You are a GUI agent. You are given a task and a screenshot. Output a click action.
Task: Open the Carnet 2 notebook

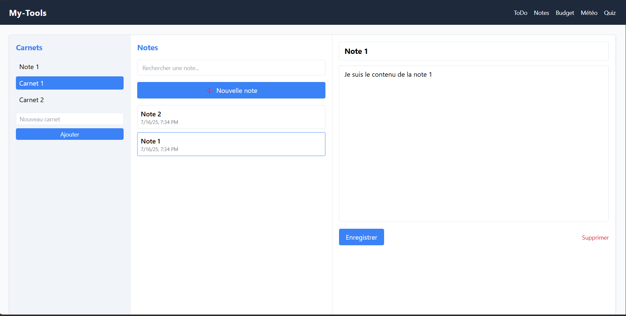(31, 100)
